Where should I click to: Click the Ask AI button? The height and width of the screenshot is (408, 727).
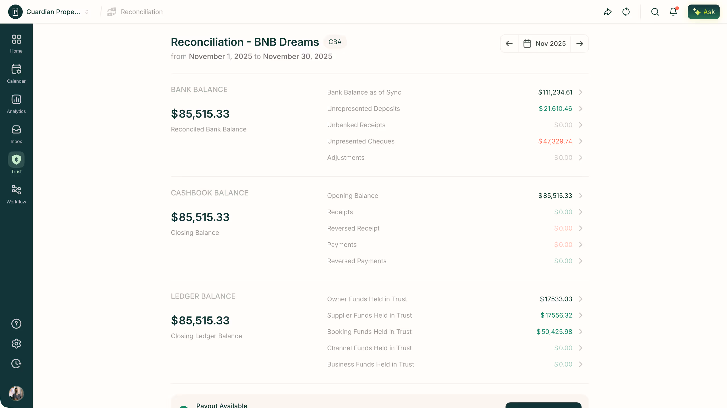pyautogui.click(x=703, y=12)
